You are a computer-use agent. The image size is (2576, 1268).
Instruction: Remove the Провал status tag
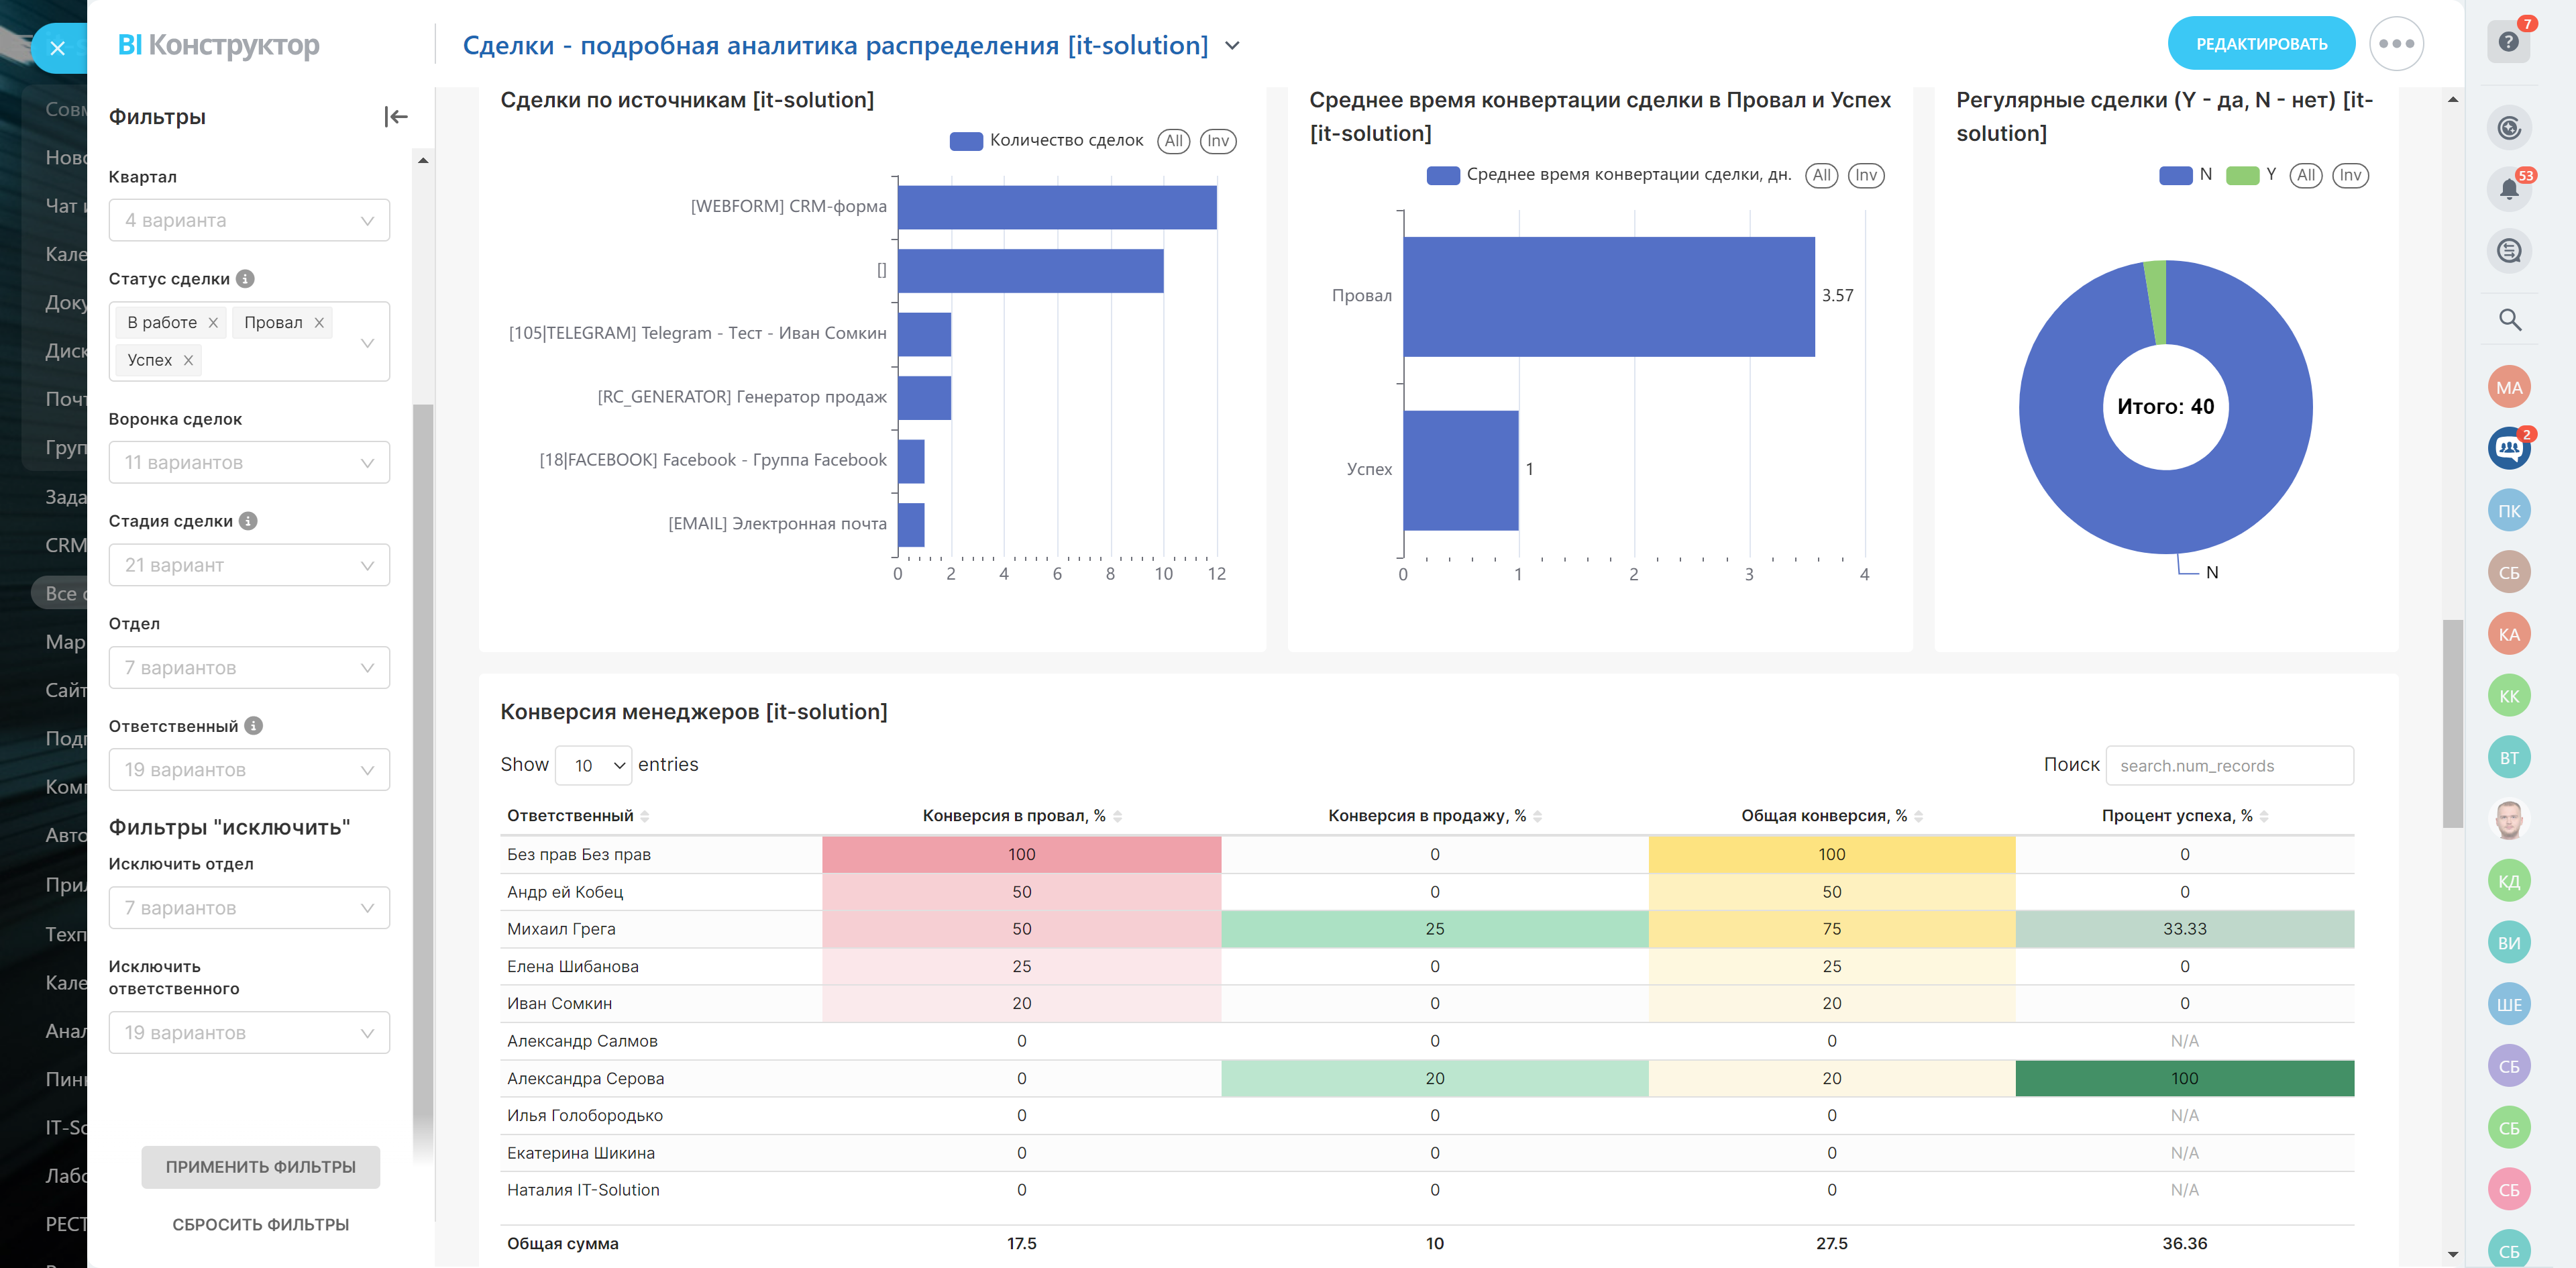(319, 323)
